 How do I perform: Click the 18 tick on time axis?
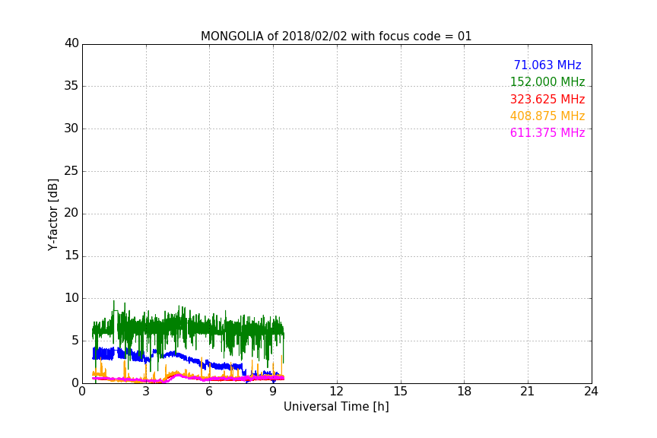tap(465, 392)
